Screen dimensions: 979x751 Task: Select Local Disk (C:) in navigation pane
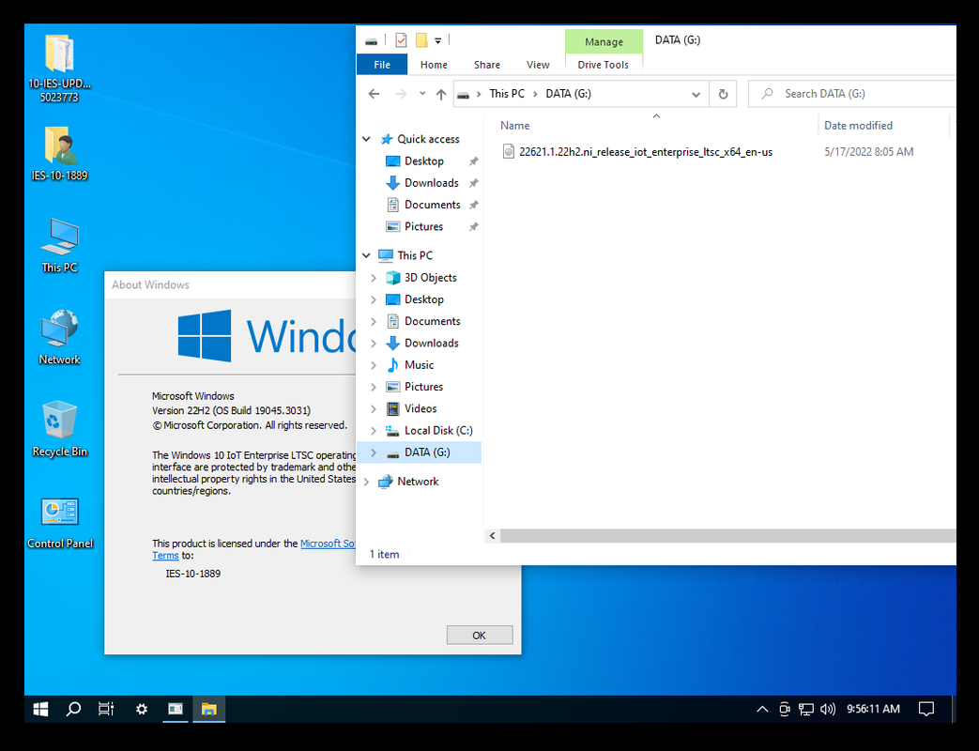pos(438,431)
